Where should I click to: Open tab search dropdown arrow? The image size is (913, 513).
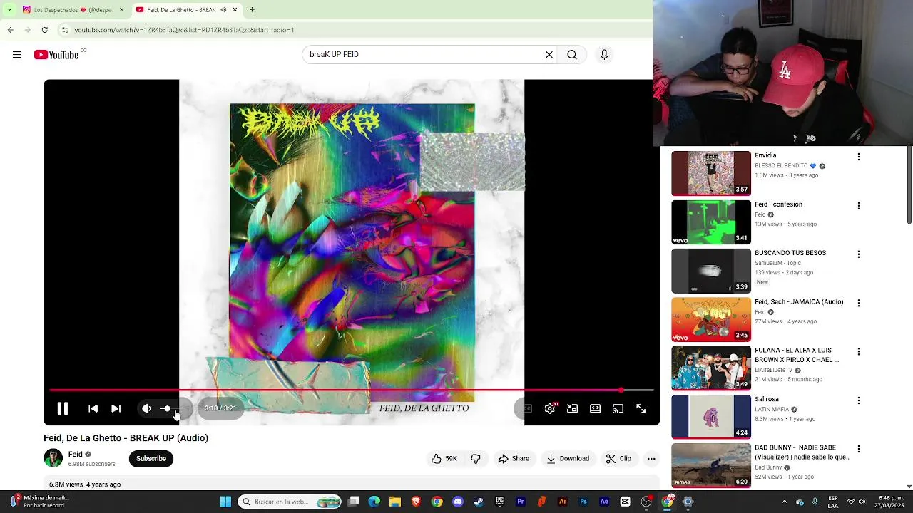pos(9,10)
